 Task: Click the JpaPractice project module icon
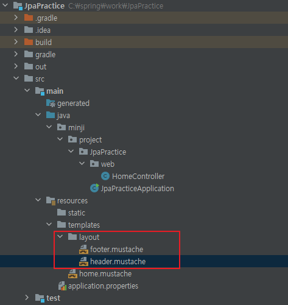point(18,5)
